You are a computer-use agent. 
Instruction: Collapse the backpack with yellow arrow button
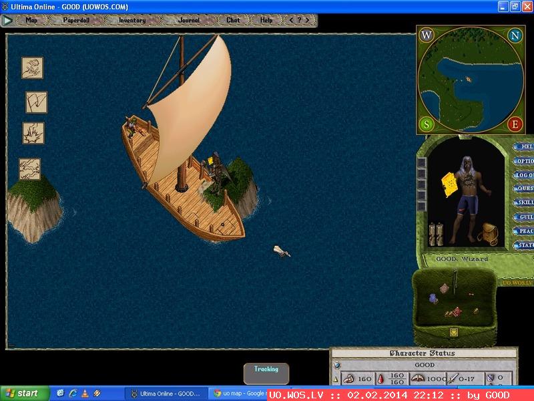tap(454, 331)
